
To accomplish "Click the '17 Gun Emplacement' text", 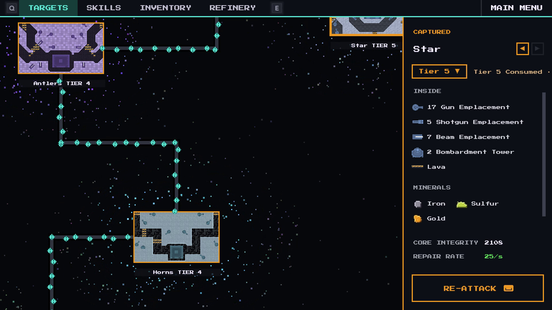I will click(x=468, y=107).
